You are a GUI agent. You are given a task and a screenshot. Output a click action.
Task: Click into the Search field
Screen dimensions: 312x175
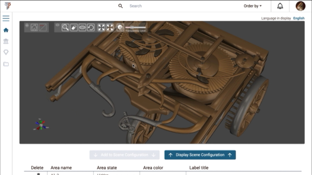click(170, 6)
